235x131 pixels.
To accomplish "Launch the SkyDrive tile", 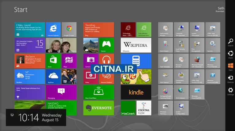I will [53, 76].
